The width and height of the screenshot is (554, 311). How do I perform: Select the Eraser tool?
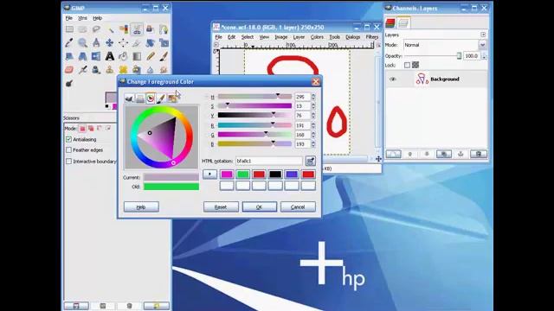69,70
